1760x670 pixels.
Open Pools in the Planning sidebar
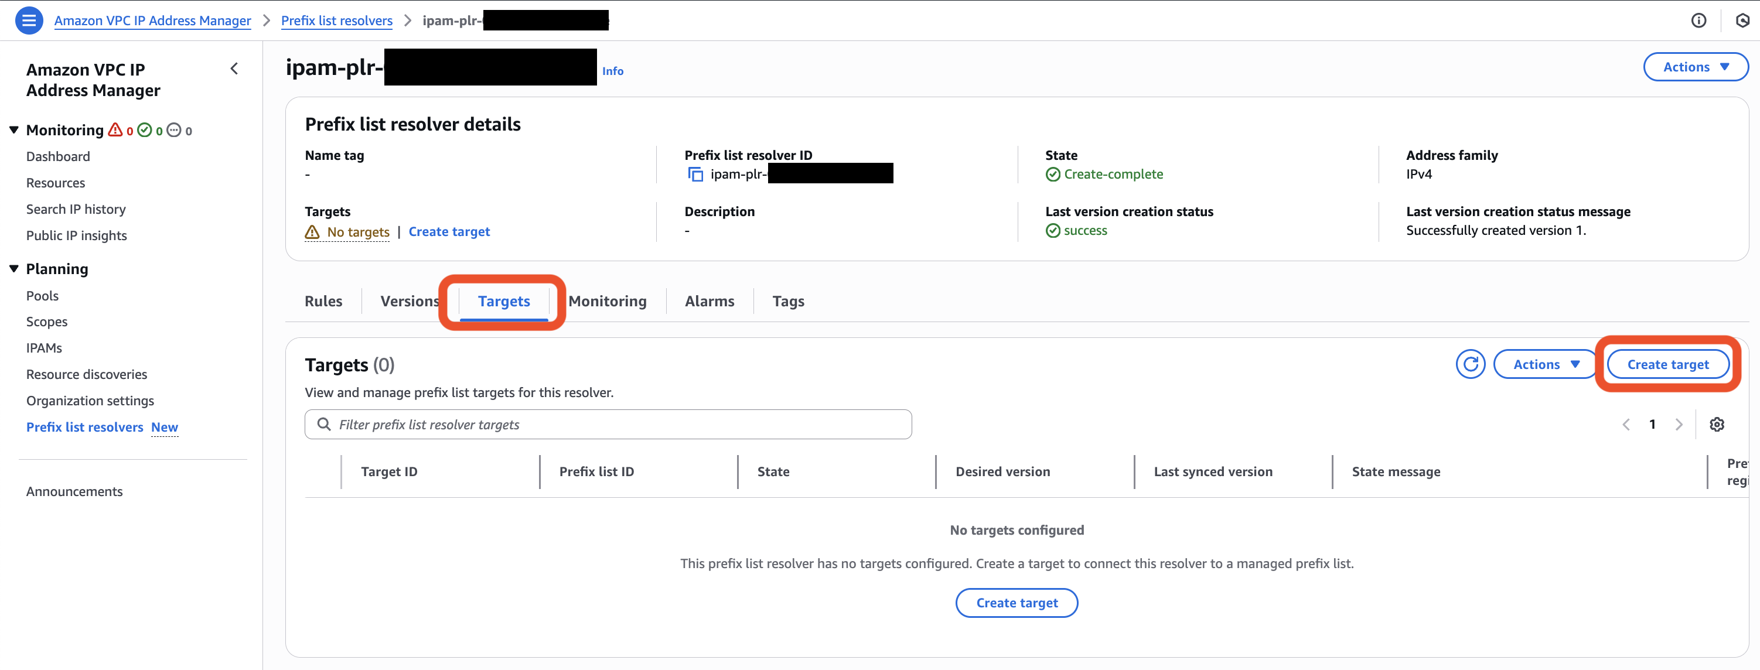point(42,296)
